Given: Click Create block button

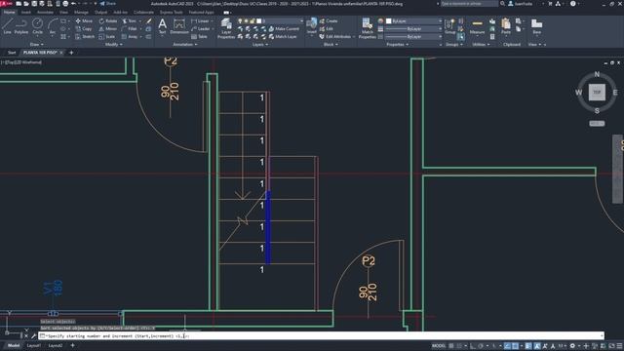Looking at the screenshot, I should [329, 20].
